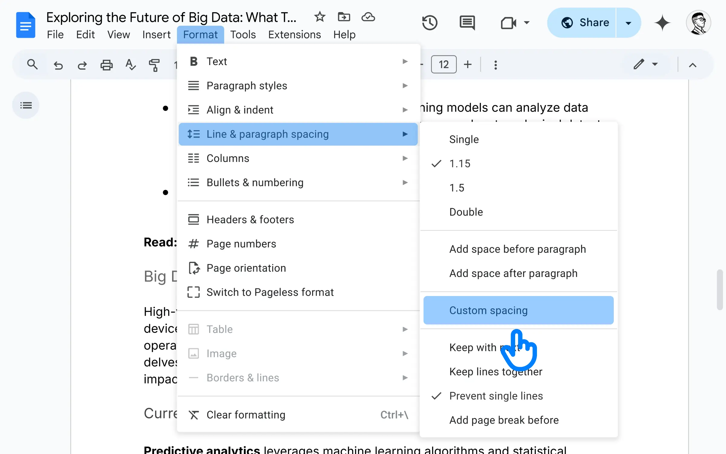Image resolution: width=726 pixels, height=454 pixels.
Task: Open the editing mode pencil dropdown
Action: click(x=646, y=64)
